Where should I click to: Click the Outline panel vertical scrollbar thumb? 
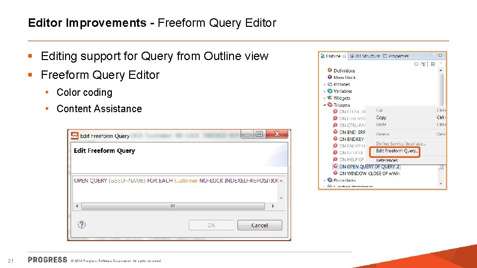coord(441,90)
